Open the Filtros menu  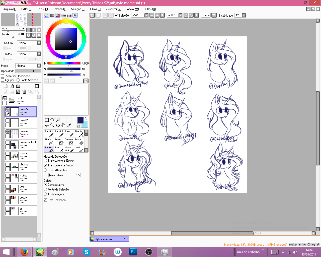[95, 9]
